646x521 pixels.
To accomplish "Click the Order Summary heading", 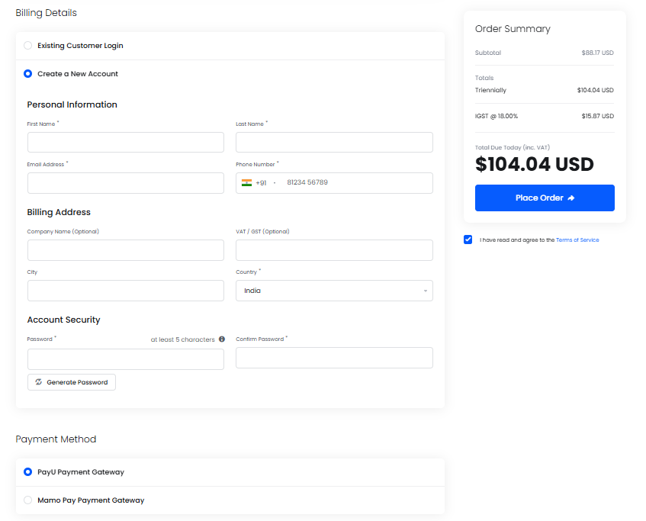I will coord(513,29).
